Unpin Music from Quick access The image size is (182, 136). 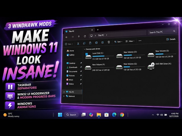click(x=81, y=80)
